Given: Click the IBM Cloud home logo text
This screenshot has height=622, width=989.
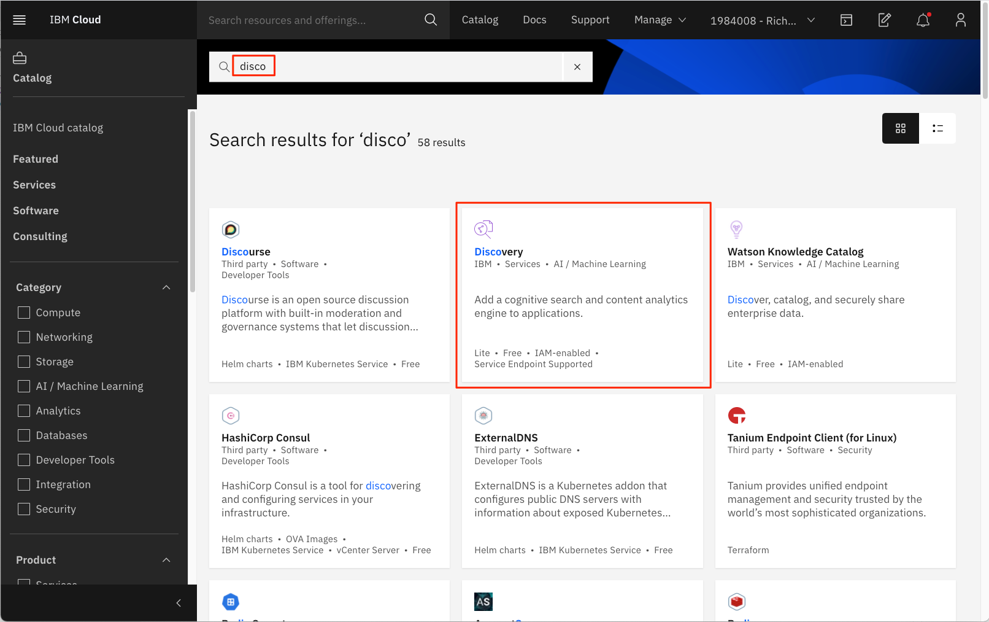Looking at the screenshot, I should [x=75, y=20].
